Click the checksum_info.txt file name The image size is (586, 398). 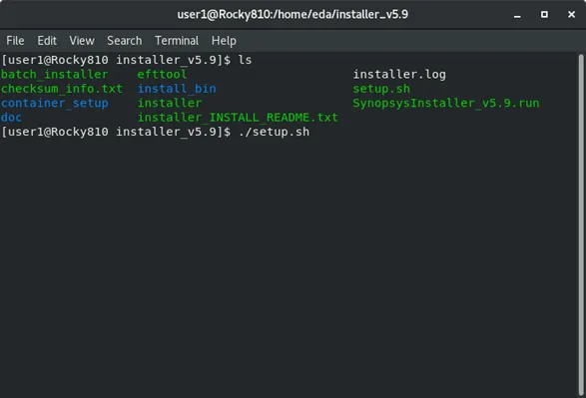pos(62,89)
